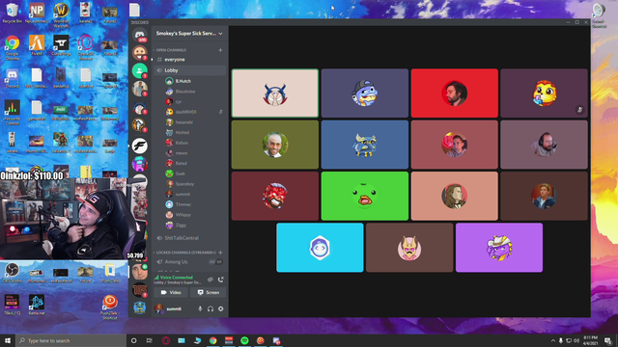618x347 pixels.
Task: Select the Lobby voice channel
Action: (x=189, y=70)
